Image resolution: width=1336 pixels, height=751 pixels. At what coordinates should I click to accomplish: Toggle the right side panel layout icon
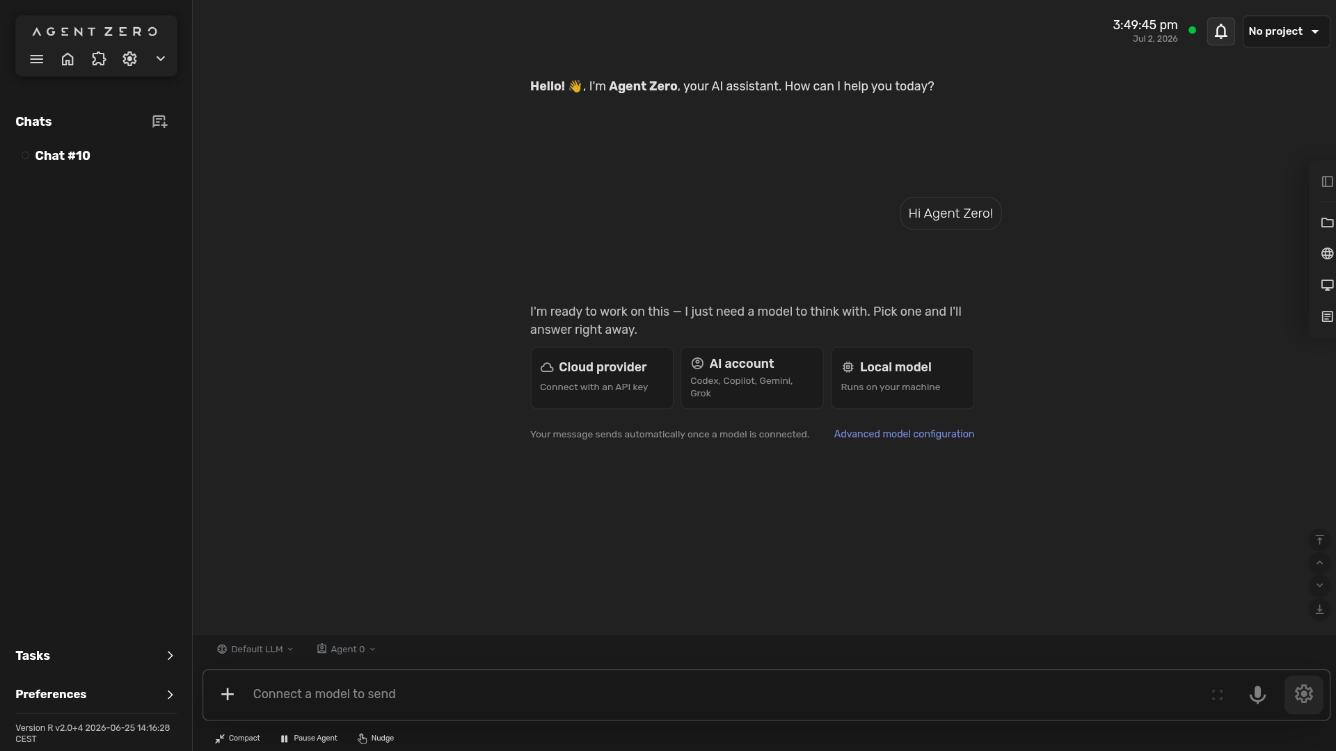pos(1327,181)
